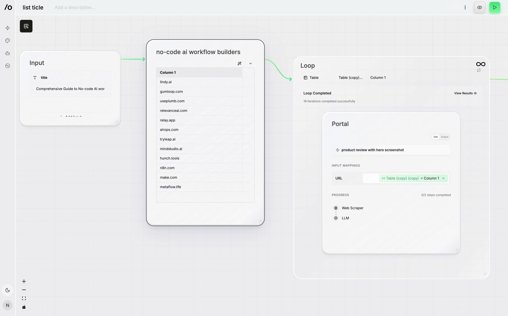Click the add node grid button
The height and width of the screenshot is (316, 508).
(x=26, y=26)
